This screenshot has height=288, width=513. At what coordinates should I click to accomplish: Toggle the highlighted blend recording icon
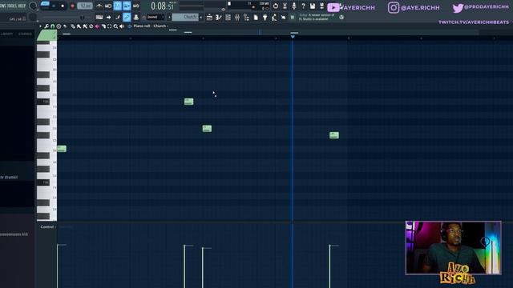pyautogui.click(x=127, y=6)
